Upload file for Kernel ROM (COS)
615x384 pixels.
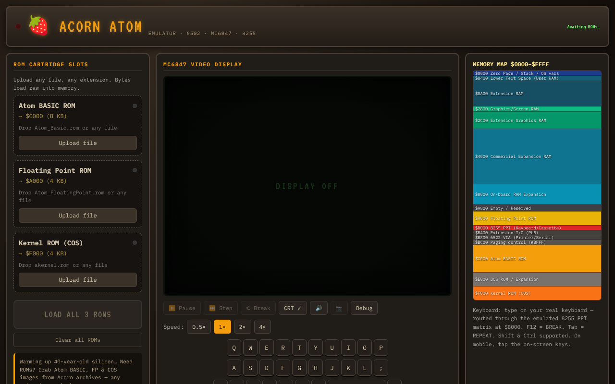[78, 280]
